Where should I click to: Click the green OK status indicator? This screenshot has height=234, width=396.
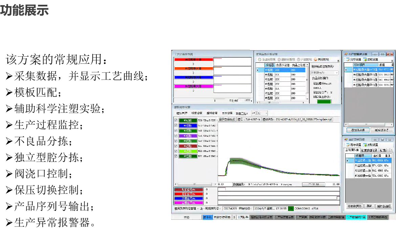click(291, 209)
